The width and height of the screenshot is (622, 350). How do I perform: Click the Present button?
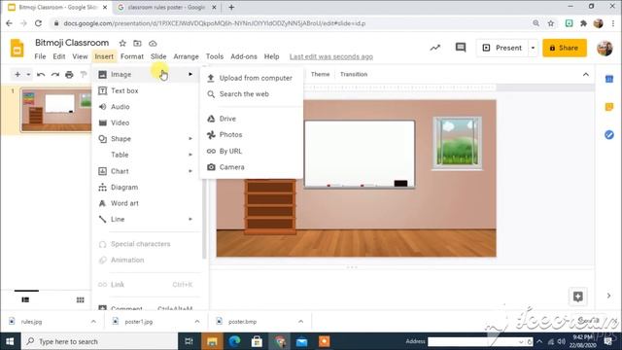click(502, 48)
